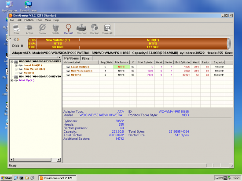Click the Rebuild magnifier icon
Image resolution: width=242 pixels, height=181 pixels.
69,29
